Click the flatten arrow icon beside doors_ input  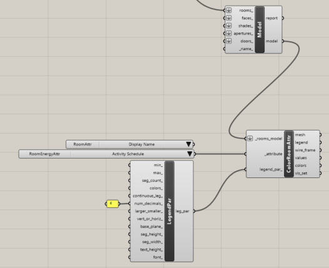pyautogui.click(x=229, y=41)
